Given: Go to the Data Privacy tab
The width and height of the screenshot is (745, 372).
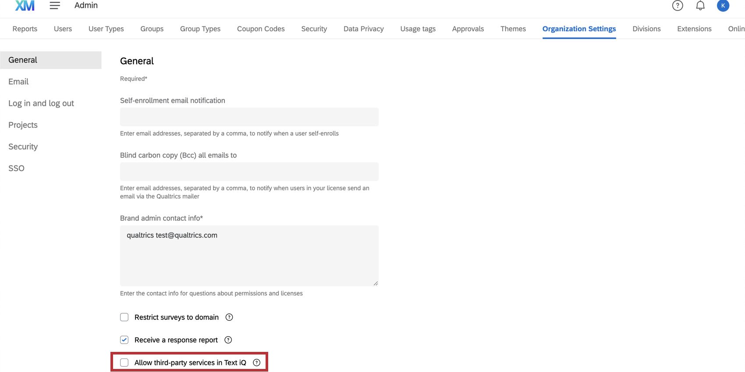Looking at the screenshot, I should coord(364,29).
